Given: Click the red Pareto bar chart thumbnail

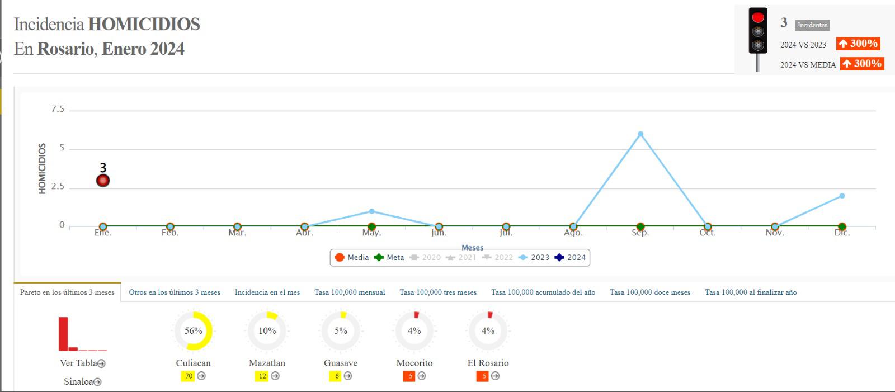Looking at the screenshot, I should click(x=82, y=334).
